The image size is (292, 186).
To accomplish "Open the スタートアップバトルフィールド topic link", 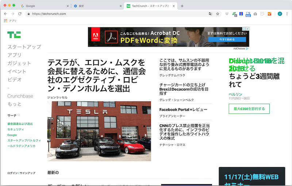I will pyautogui.click(x=24, y=143).
